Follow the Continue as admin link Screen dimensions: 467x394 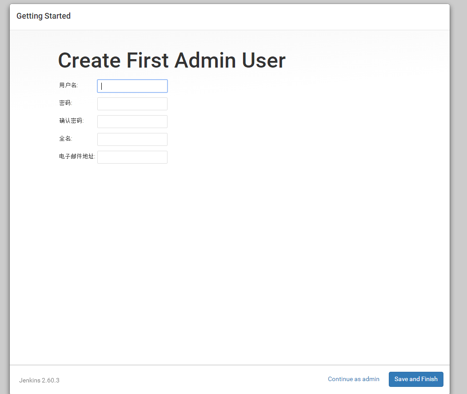[353, 379]
